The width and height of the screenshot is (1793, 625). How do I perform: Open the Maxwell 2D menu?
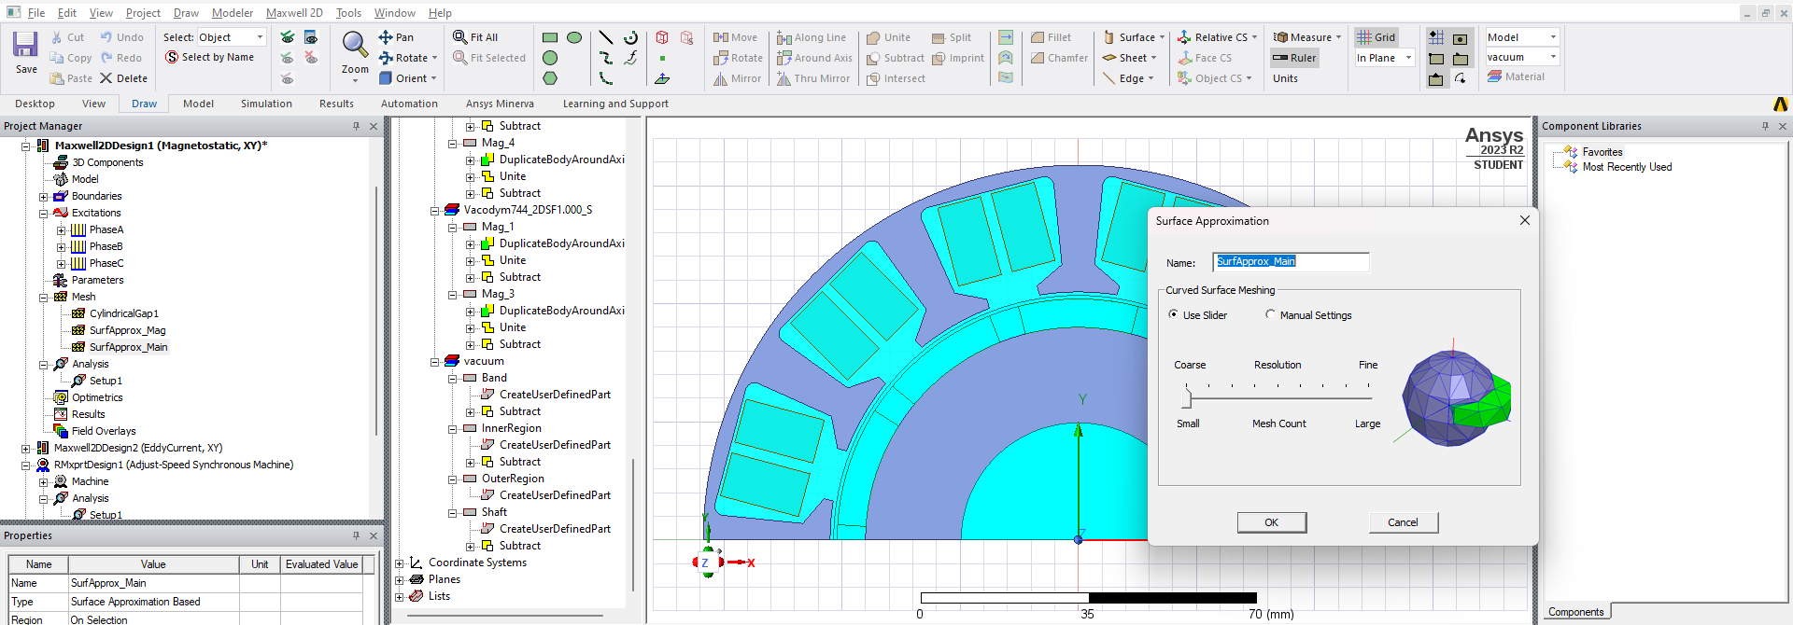294,12
